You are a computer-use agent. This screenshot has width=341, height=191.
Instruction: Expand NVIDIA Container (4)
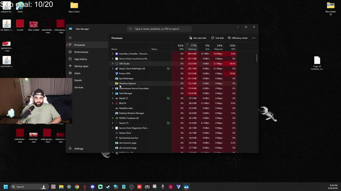click(x=112, y=118)
